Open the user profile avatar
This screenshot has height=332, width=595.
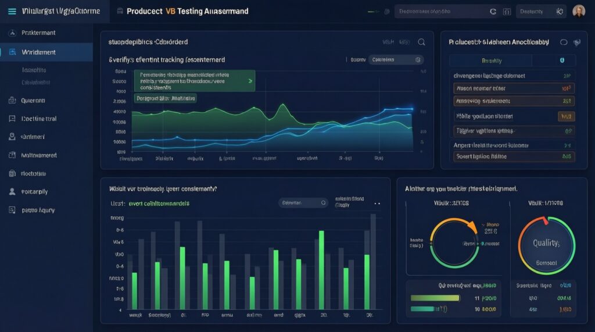pyautogui.click(x=579, y=11)
